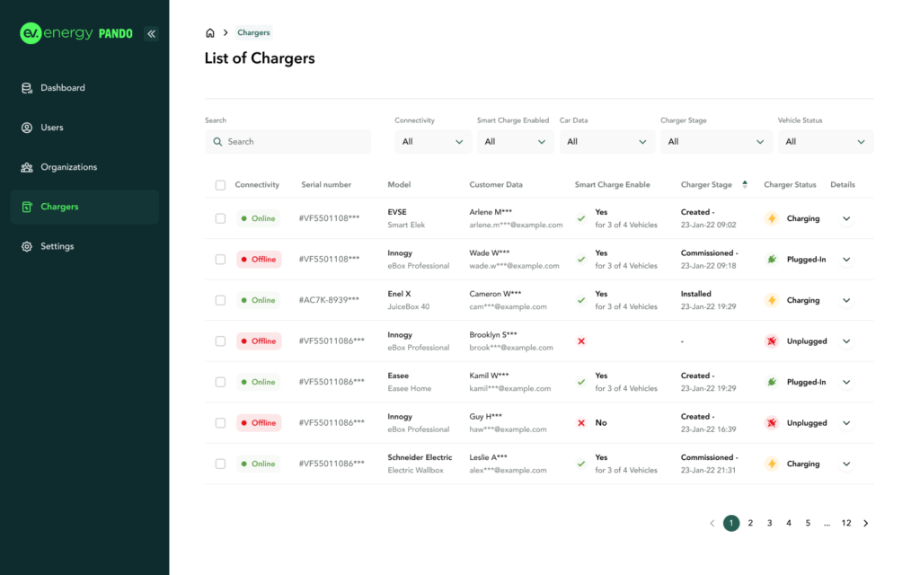Click the Unplugged icon in Brooklyn's row
Image resolution: width=920 pixels, height=575 pixels.
[771, 341]
